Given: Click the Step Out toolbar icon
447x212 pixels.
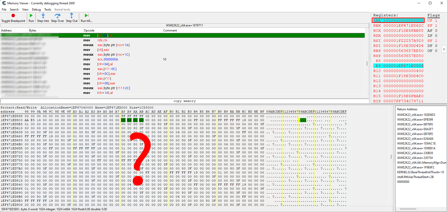Looking at the screenshot, I should (71, 16).
